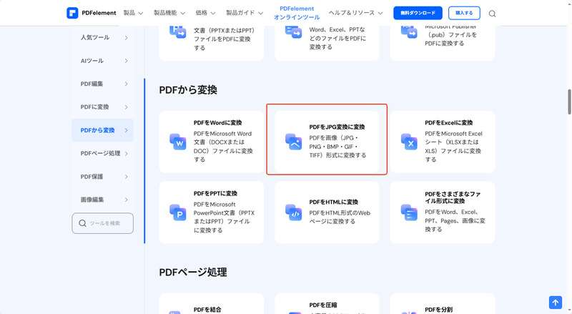Expand the PDF編集 sidebar chevron

pos(127,84)
